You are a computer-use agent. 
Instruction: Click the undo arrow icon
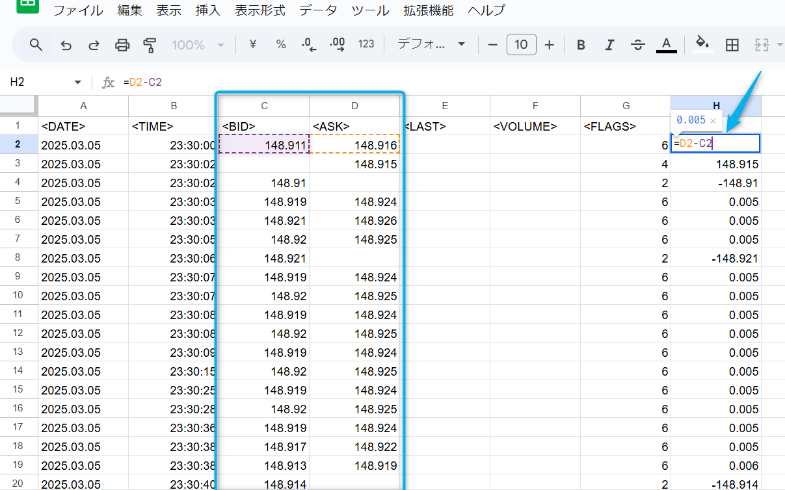coord(66,45)
